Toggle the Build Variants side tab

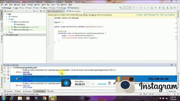tap(1, 82)
